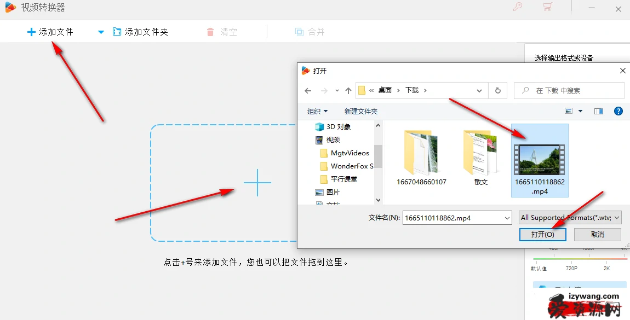Navigate back in the file dialog
This screenshot has height=320, width=630.
(x=308, y=90)
